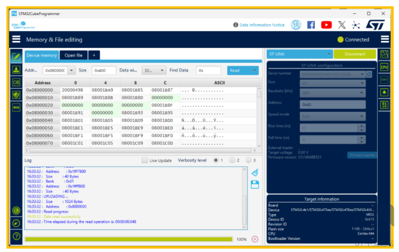Select verbosity level 2
Screen dimensions: 399x252
(232, 160)
